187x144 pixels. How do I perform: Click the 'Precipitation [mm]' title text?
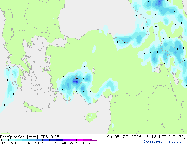[x=19, y=137]
